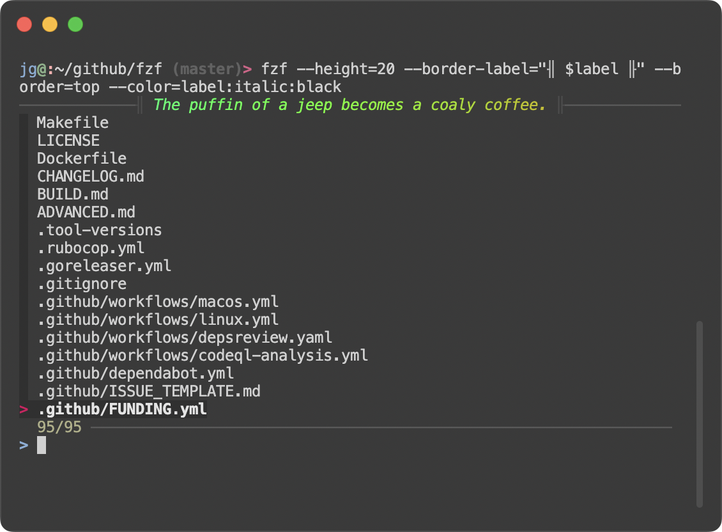Select the .rubocop.yml entry
This screenshot has height=532, width=722.
[90, 247]
